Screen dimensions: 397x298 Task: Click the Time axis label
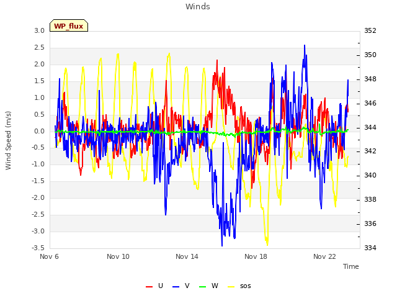[x=351, y=266]
